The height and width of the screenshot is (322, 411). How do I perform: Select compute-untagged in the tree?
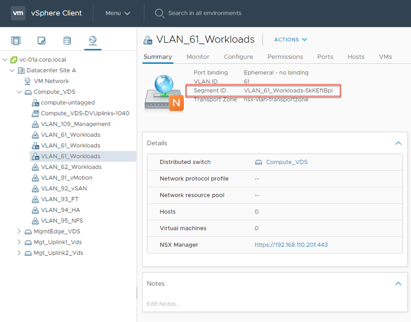pyautogui.click(x=68, y=103)
